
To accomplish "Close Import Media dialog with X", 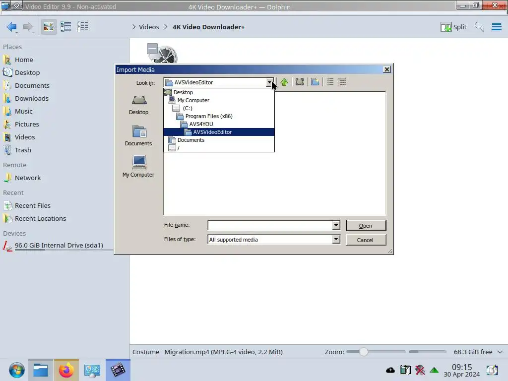I will pos(387,69).
